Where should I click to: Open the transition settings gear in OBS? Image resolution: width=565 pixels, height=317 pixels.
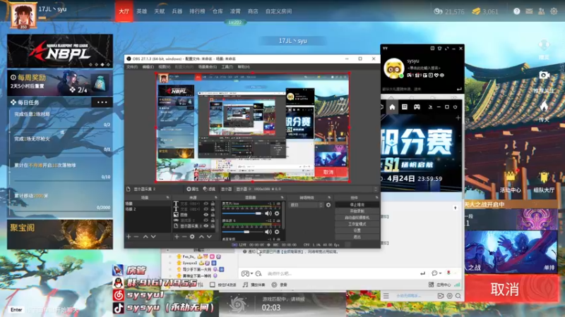328,205
